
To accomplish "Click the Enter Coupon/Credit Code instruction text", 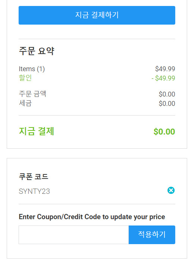I will point(92,217).
